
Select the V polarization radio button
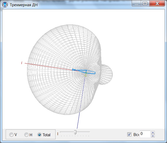click(x=11, y=135)
